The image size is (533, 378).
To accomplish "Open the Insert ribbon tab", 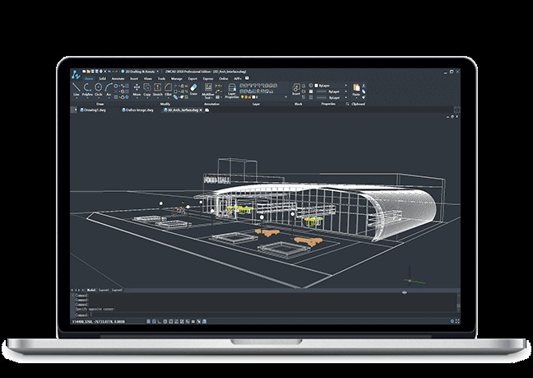I will [x=135, y=78].
